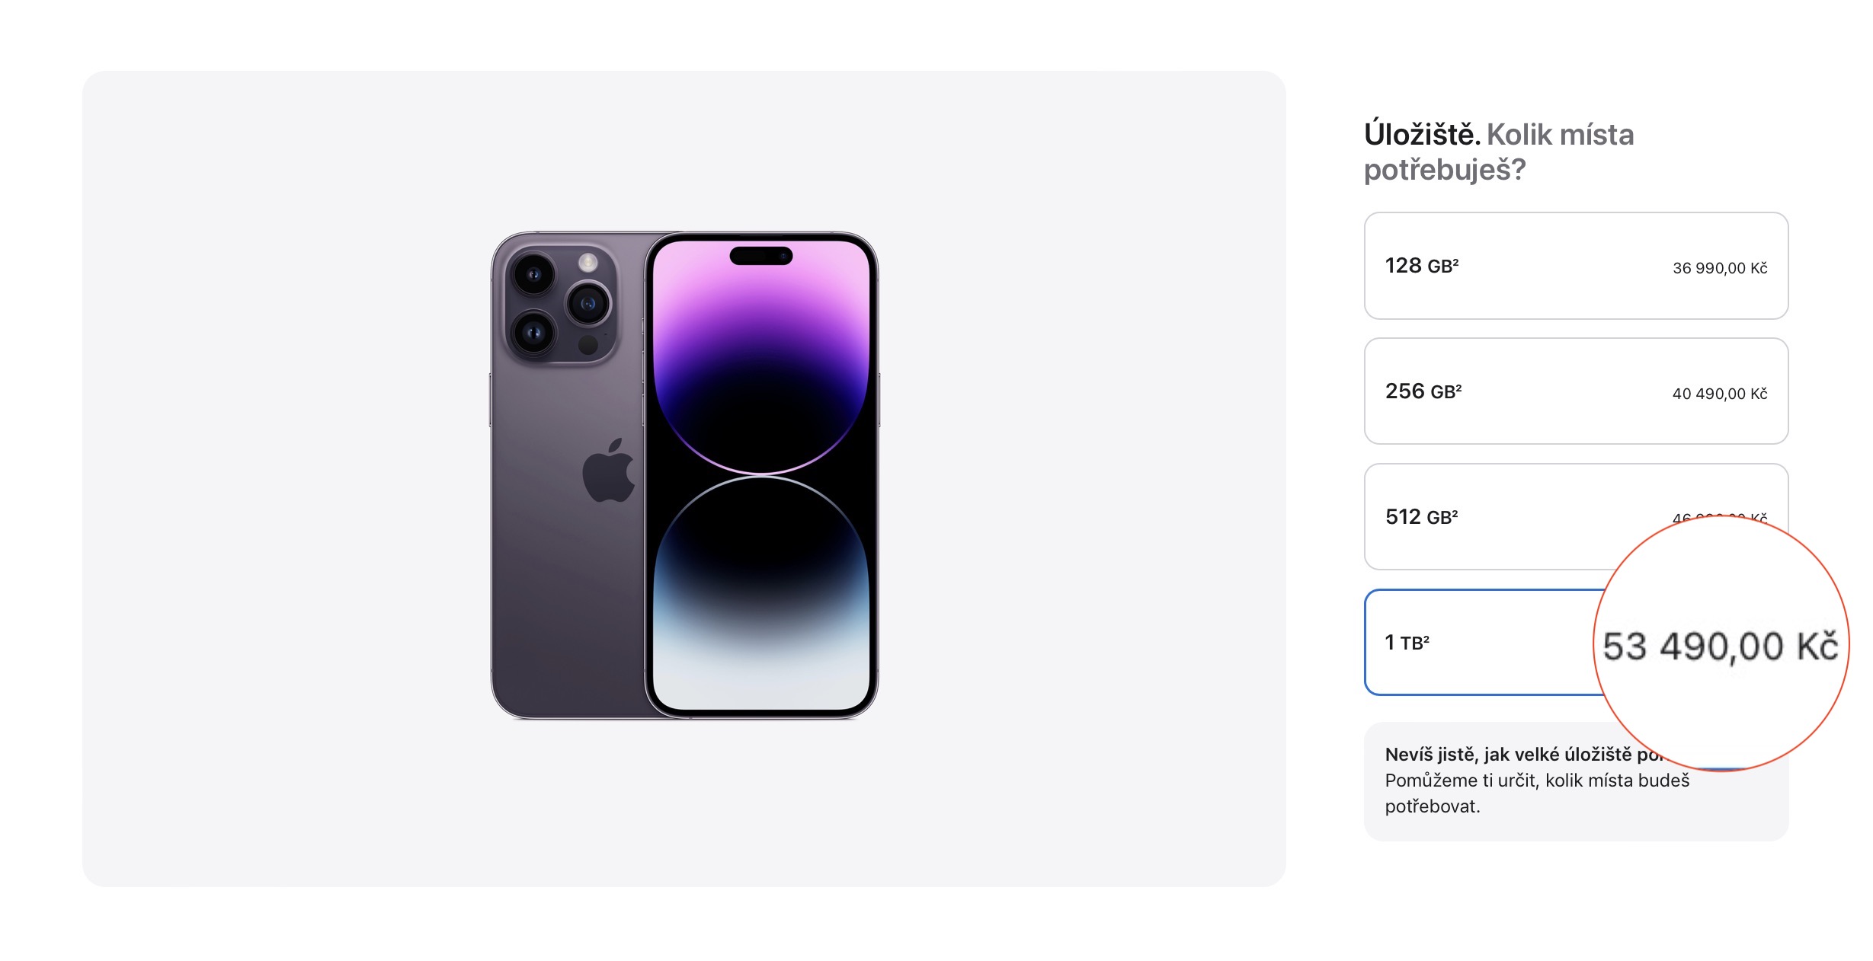Screen dimensions: 1873x961
Task: Click the Dynamic Island on iPhone screen
Action: click(760, 256)
